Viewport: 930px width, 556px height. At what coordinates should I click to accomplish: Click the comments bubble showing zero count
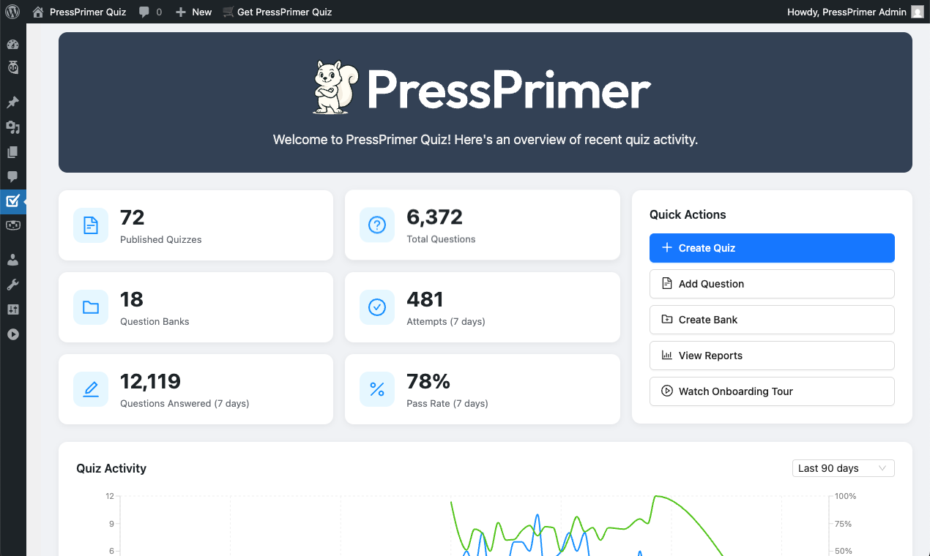[x=149, y=12]
